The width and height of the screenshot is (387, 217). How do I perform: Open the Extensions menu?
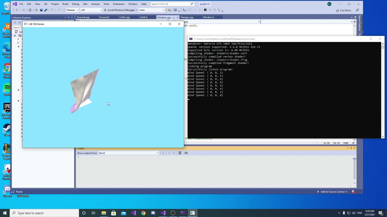[119, 4]
